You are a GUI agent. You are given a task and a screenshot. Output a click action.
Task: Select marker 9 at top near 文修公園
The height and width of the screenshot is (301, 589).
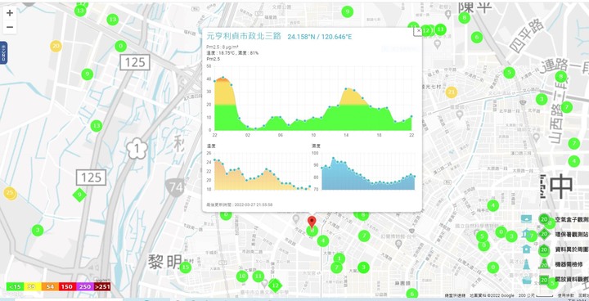348,11
